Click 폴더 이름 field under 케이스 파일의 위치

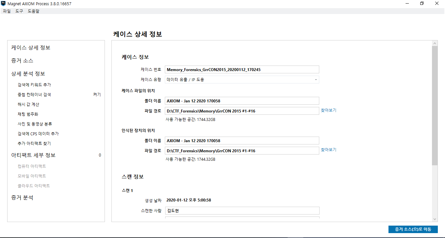pos(242,101)
